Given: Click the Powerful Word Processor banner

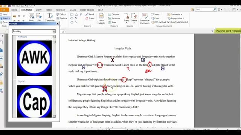Looking at the screenshot, I should click(x=228, y=31).
